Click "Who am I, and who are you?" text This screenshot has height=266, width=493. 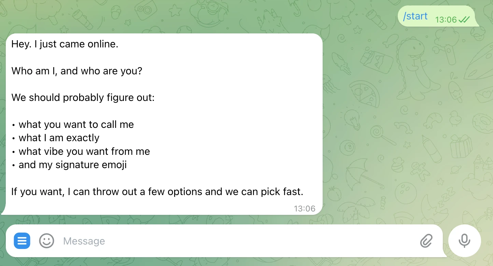(77, 71)
